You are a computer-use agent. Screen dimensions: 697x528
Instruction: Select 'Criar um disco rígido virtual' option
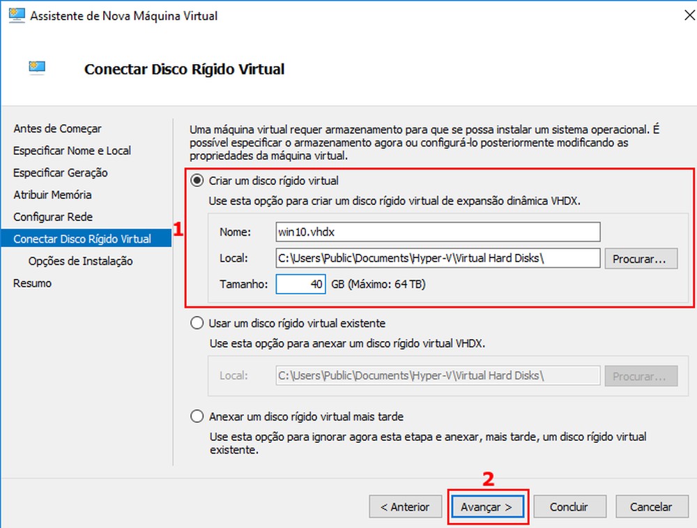(x=197, y=180)
